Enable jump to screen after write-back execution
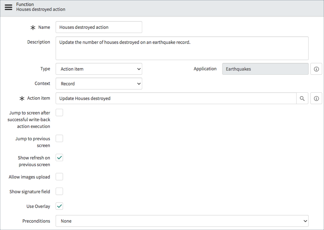324x230 pixels. (59, 112)
